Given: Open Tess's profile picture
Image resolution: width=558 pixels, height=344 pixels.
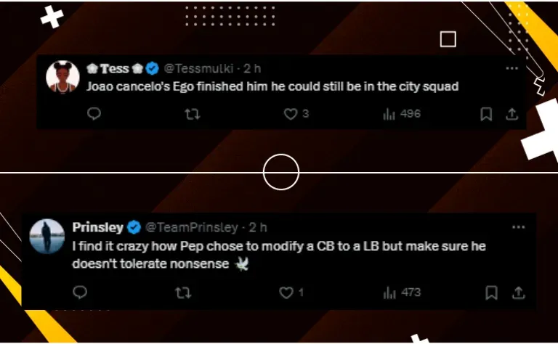Looking at the screenshot, I should 62,77.
